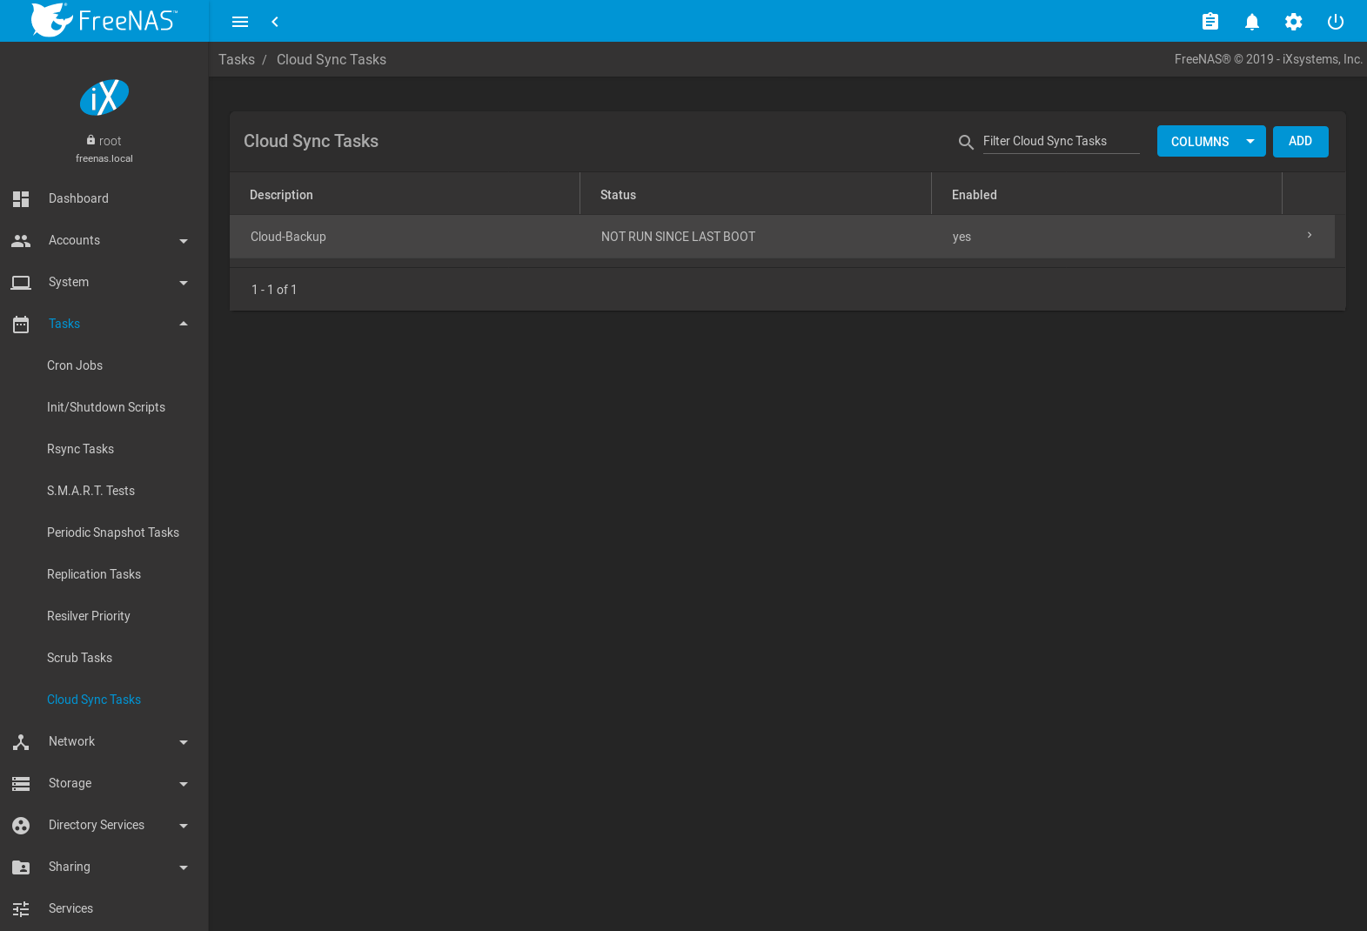The height and width of the screenshot is (931, 1367).
Task: Open Services in the sidebar
Action: pos(70,908)
